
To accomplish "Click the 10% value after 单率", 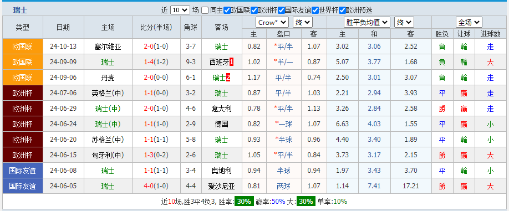I will click(x=340, y=202).
